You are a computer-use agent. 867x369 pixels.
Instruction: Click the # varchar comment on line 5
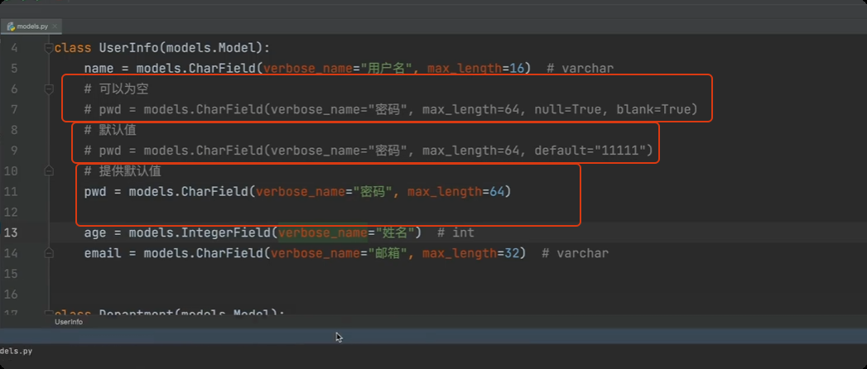(580, 69)
